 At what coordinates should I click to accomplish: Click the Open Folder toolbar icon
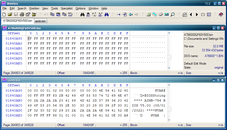[34, 14]
